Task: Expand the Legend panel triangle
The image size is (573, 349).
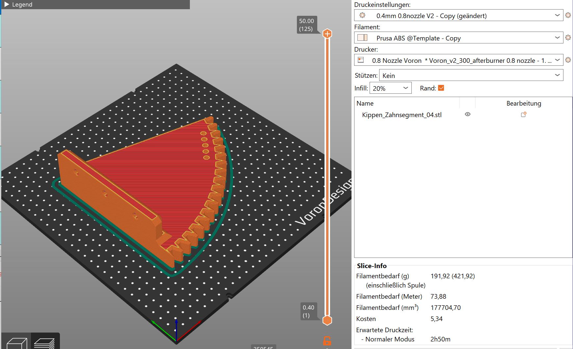Action: point(7,5)
